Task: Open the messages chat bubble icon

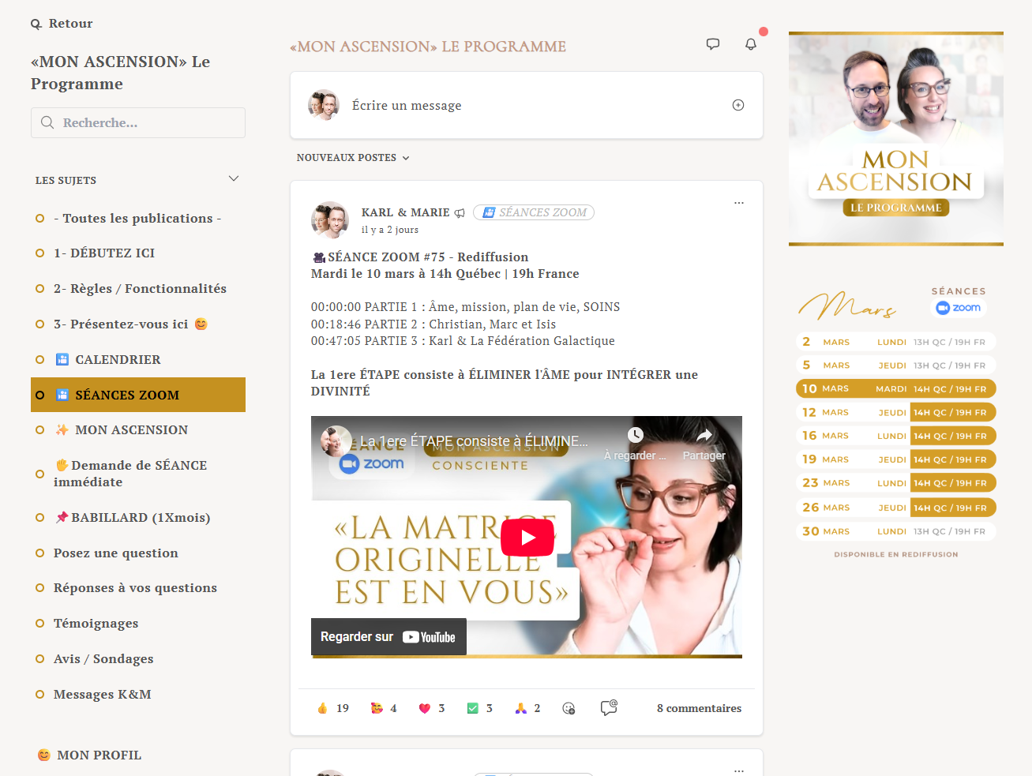Action: (x=713, y=44)
